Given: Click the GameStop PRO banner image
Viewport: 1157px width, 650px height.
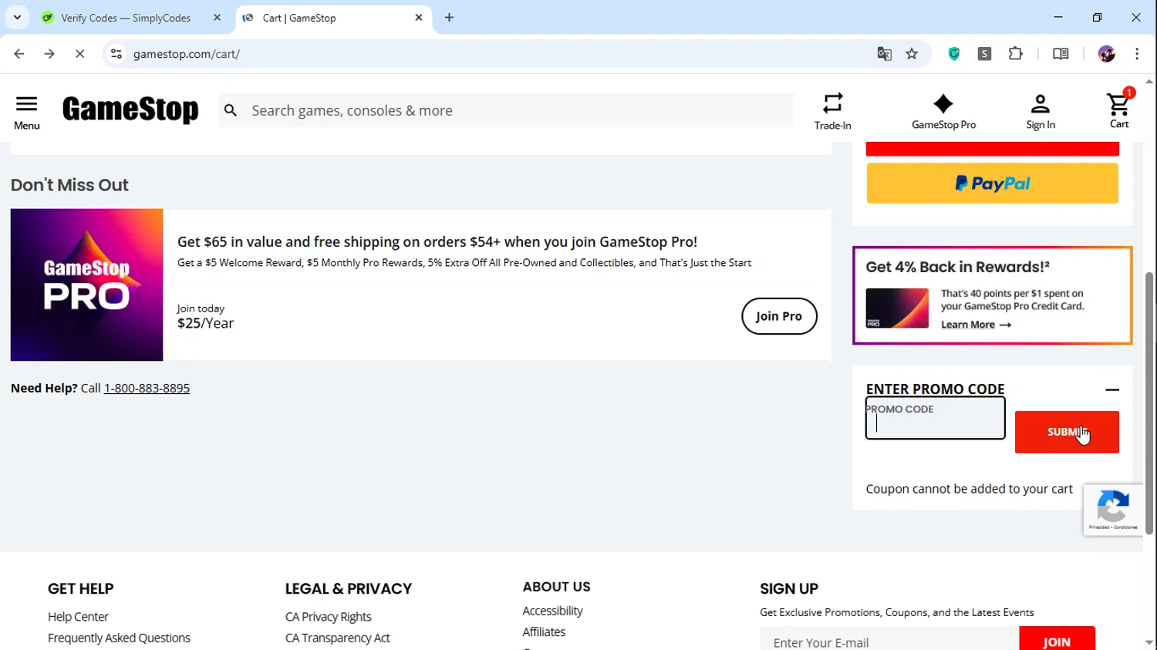Looking at the screenshot, I should [x=86, y=285].
